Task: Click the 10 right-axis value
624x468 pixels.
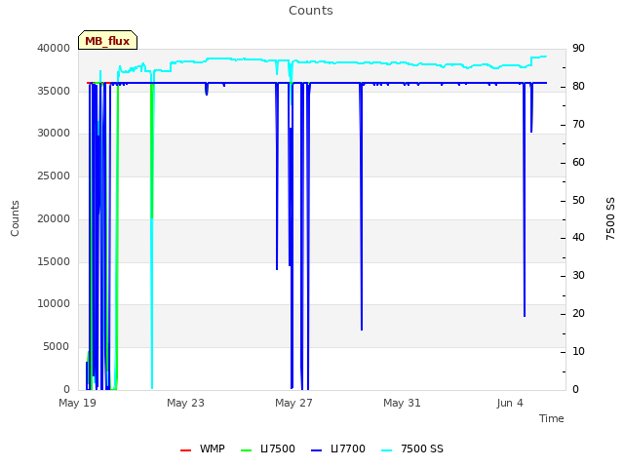Action: 578,351
